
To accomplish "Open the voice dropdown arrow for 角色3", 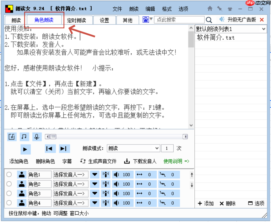I will (x=95, y=193).
